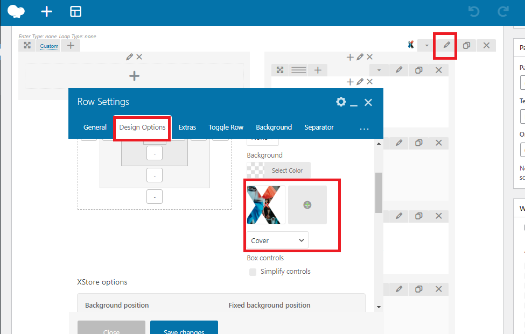Viewport: 525px width, 334px height.
Task: Delete the top row with X icon
Action: 486,45
